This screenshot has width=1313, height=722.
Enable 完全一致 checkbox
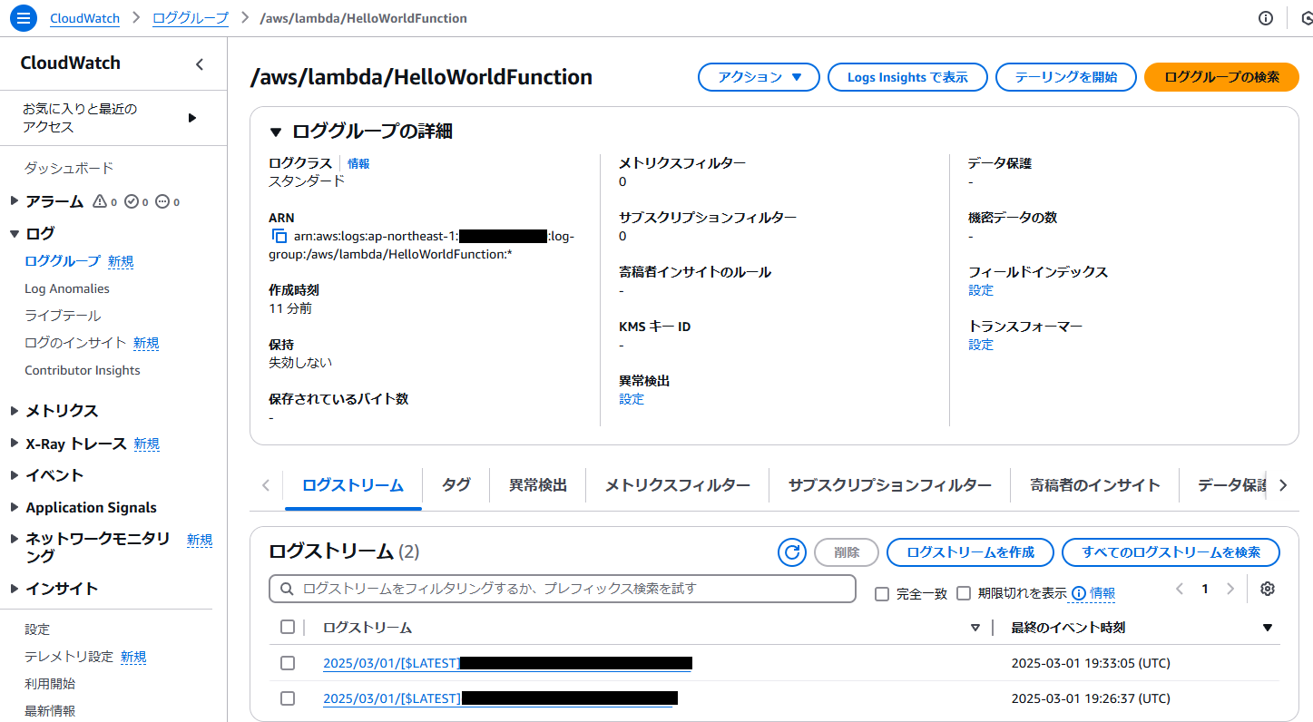[x=882, y=594]
